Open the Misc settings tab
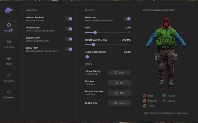This screenshot has width=198, height=123. [9, 61]
